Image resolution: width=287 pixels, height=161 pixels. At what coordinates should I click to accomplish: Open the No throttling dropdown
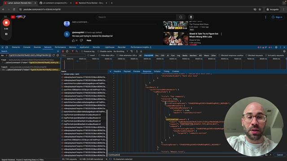[x=121, y=51]
